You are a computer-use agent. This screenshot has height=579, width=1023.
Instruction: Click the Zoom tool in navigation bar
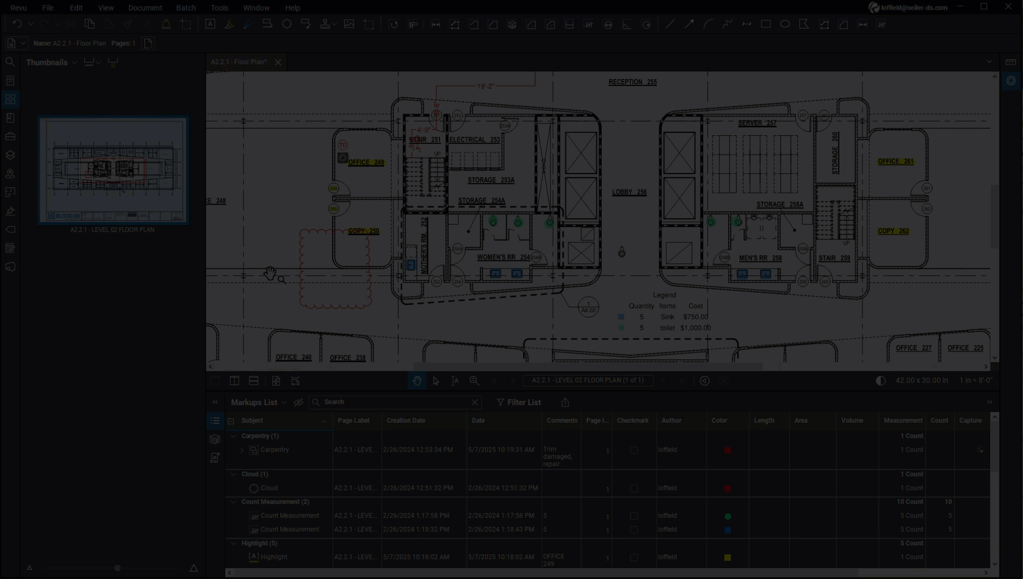474,381
